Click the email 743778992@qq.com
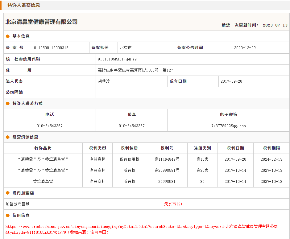This screenshot has height=239, width=290. pyautogui.click(x=228, y=126)
